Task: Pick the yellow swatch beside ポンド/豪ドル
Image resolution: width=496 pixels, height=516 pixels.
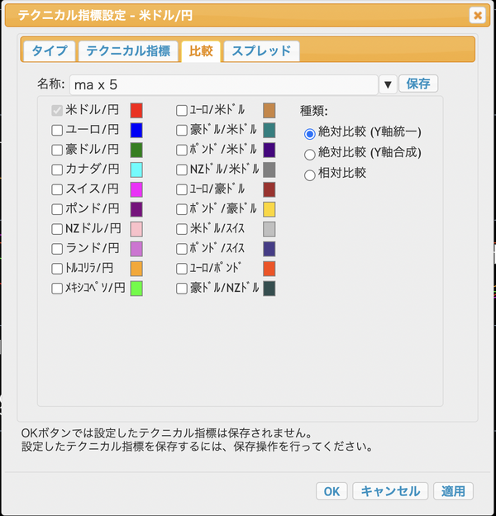Action: click(269, 209)
